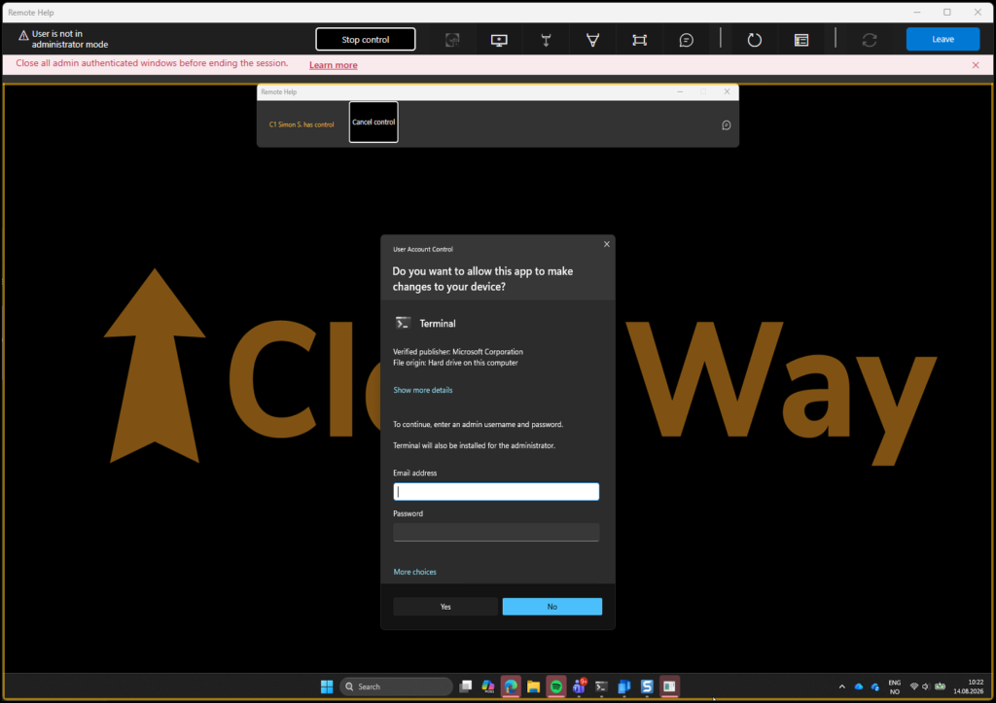Open chat icon in inner Remote Help window

click(x=726, y=125)
